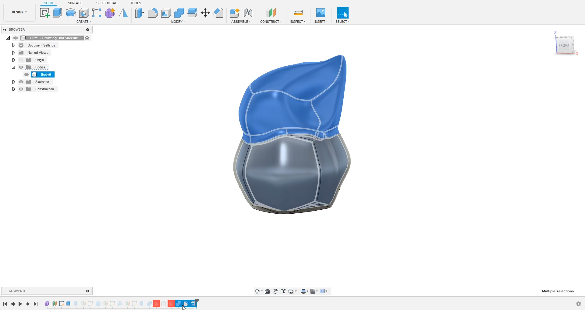Image resolution: width=585 pixels, height=310 pixels.
Task: Jump to the timeline beginning
Action: point(5,304)
